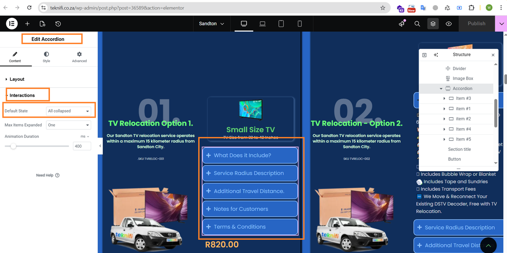Expand Item #3 in Structure
This screenshot has height=253, width=507.
(x=444, y=99)
